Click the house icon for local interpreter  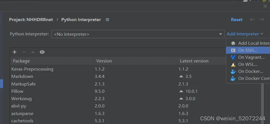tap(233, 43)
